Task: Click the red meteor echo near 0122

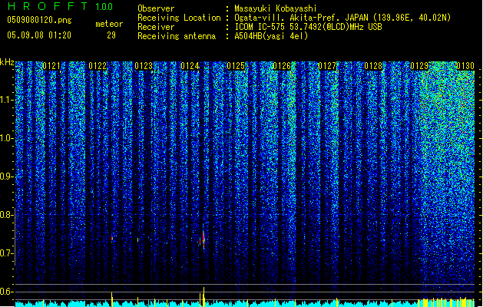Action: click(112, 239)
